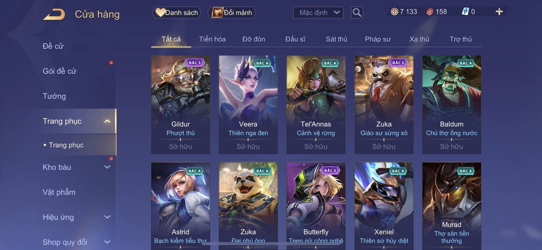This screenshot has height=250, width=542.
Task: Click the plus add currency icon
Action: click(499, 12)
